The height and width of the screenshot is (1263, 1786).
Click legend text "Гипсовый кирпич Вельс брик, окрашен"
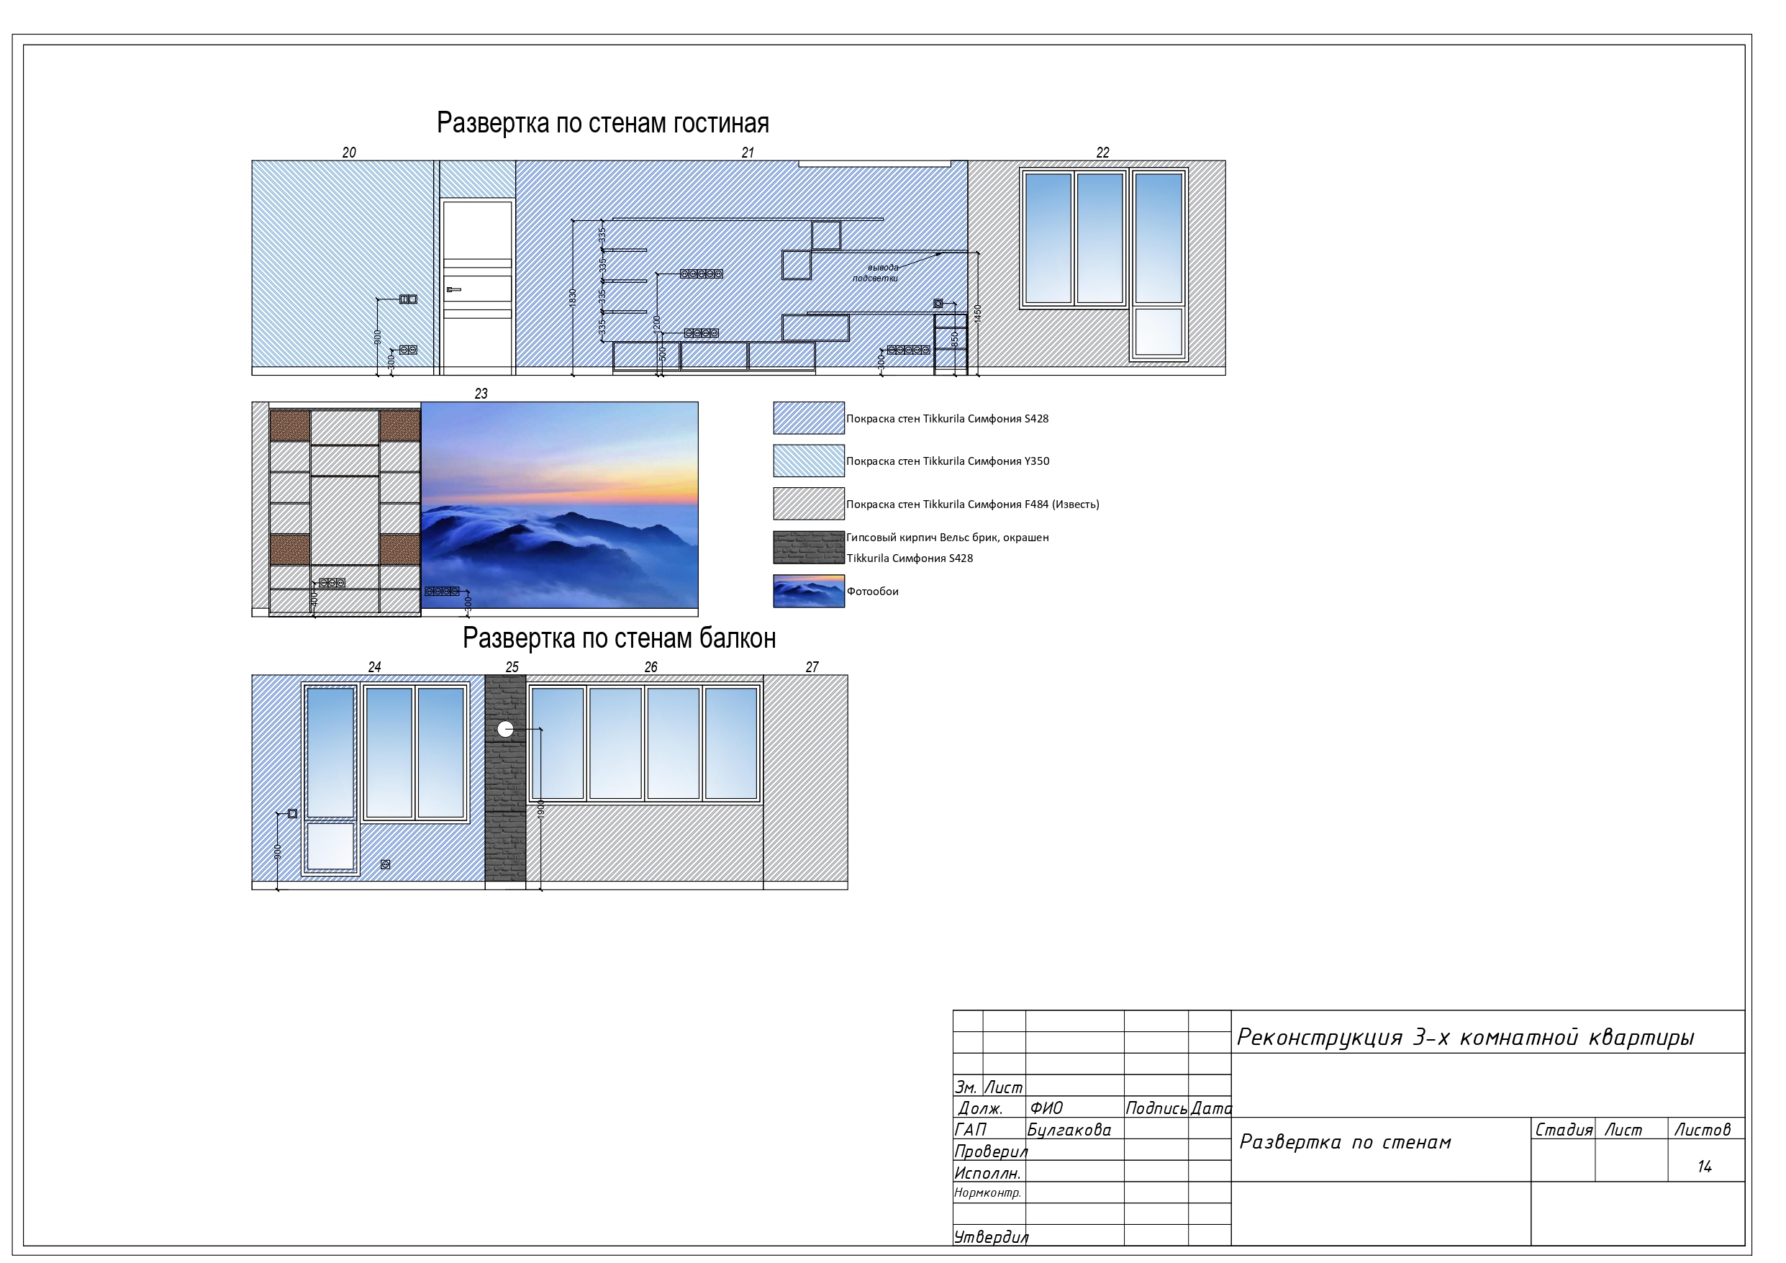(948, 538)
